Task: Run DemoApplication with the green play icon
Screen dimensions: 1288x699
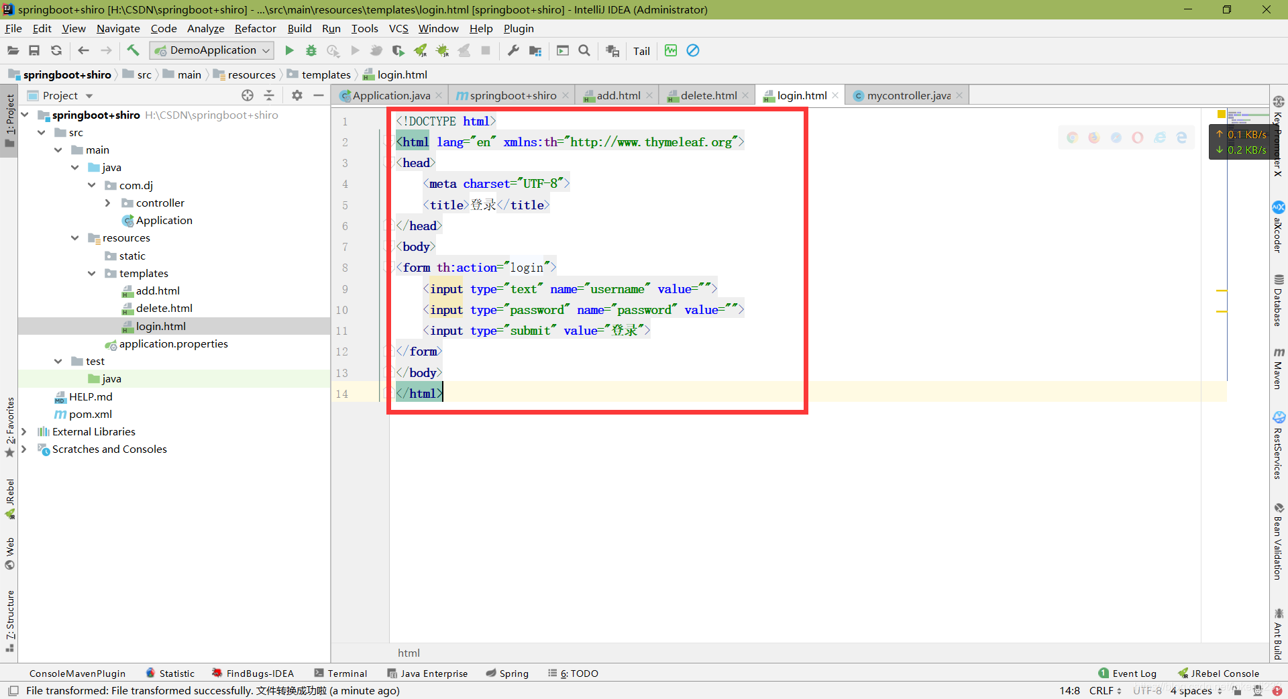Action: [289, 50]
